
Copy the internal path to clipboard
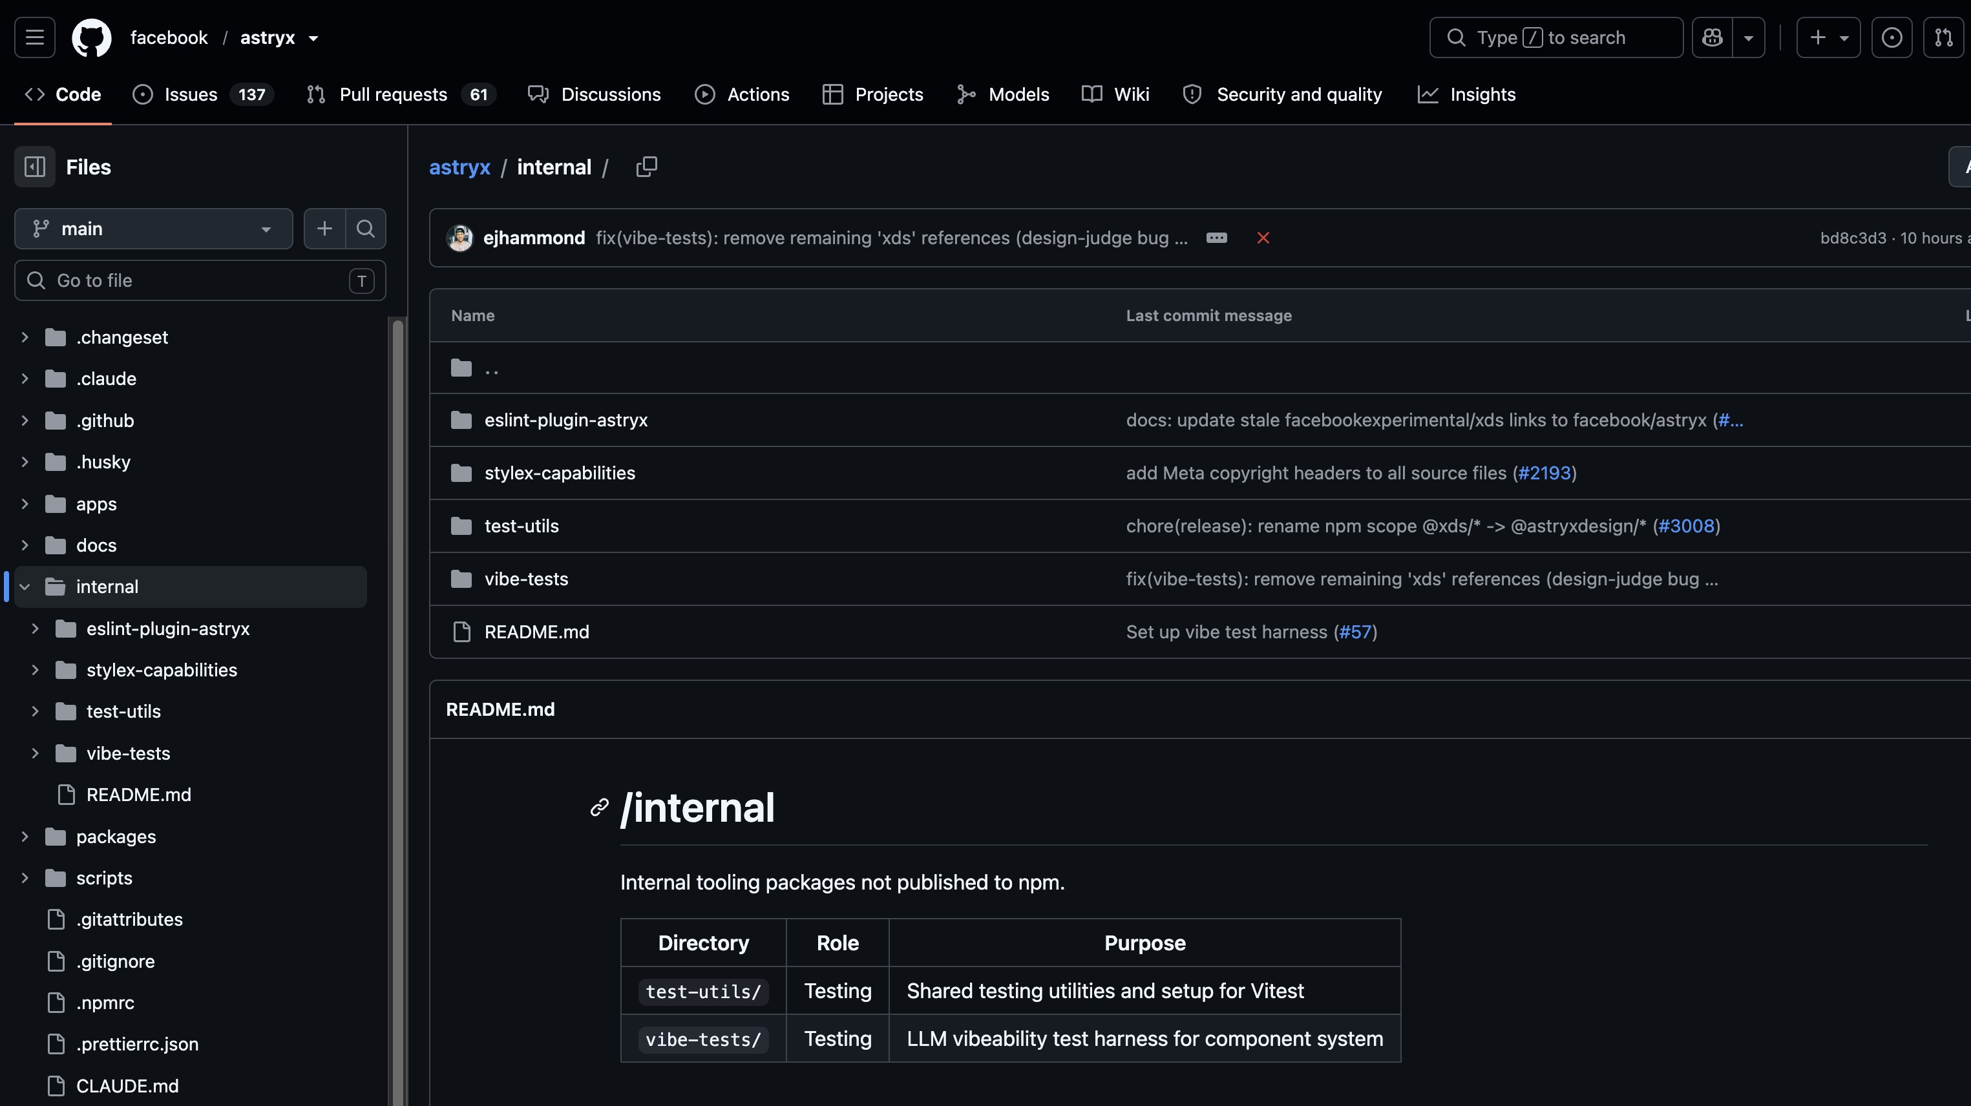pos(646,167)
